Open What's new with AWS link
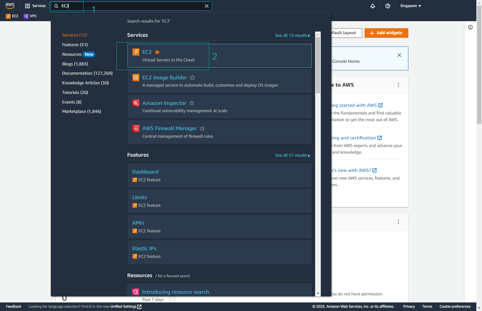 pos(354,171)
